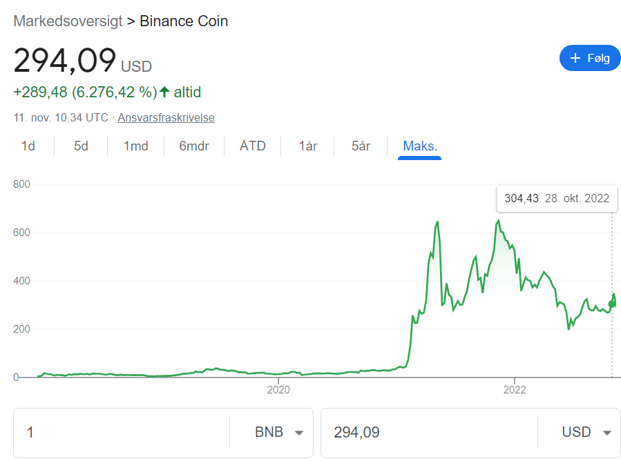The height and width of the screenshot is (461, 621).
Task: Choose the ÅTD time range tab
Action: [x=253, y=146]
